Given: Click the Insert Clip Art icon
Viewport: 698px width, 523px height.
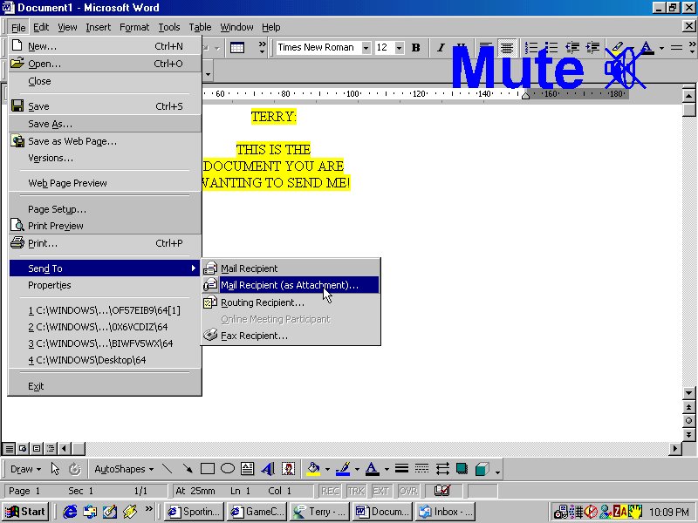Looking at the screenshot, I should 288,469.
